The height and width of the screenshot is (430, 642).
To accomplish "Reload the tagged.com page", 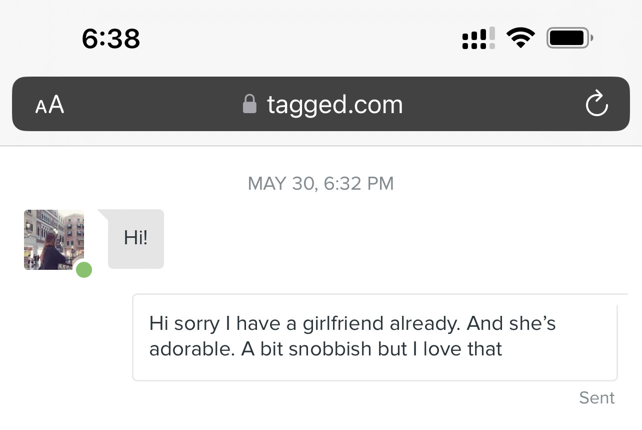I will [596, 104].
